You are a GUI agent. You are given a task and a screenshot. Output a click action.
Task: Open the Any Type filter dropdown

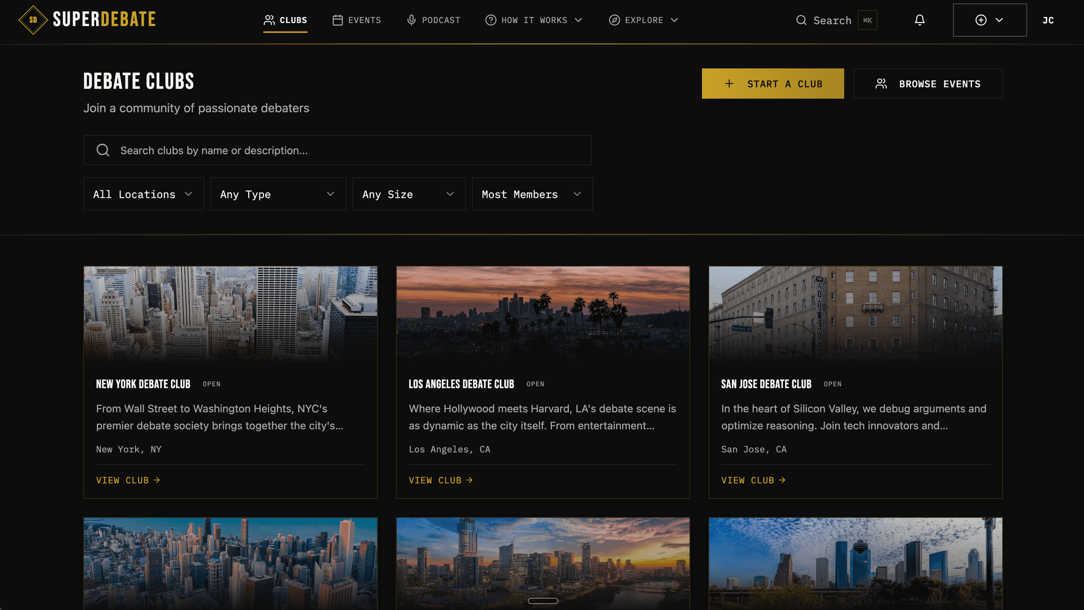tap(277, 194)
